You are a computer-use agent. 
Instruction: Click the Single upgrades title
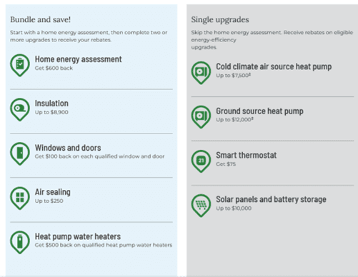pyautogui.click(x=220, y=20)
